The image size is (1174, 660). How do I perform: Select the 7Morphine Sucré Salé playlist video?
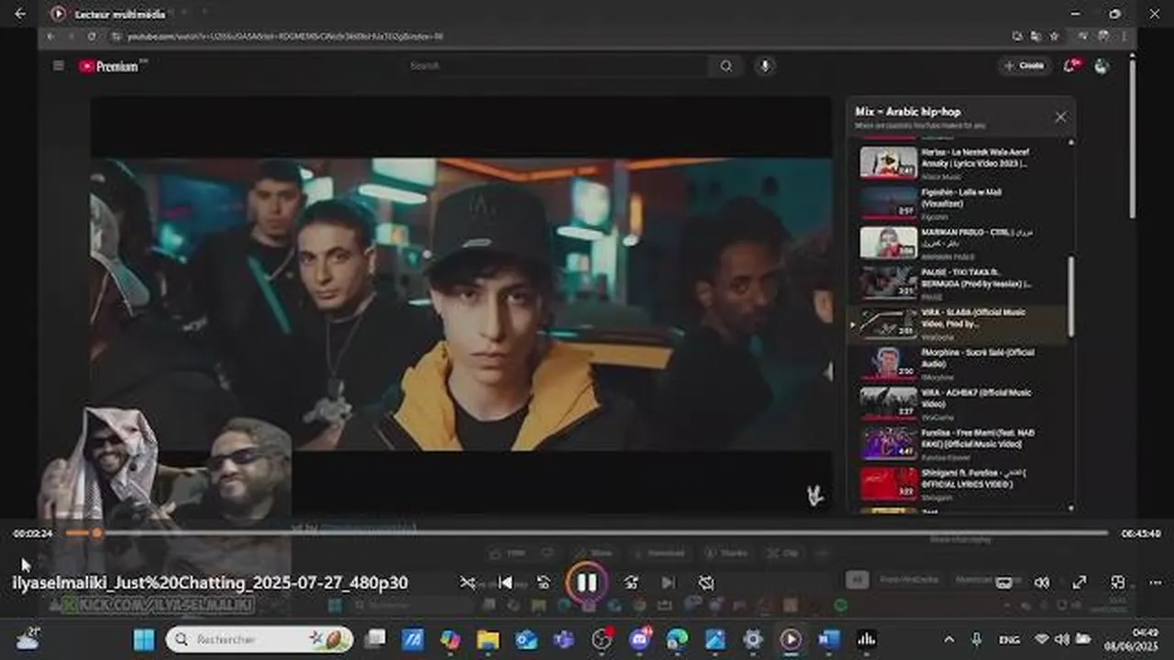coord(963,363)
